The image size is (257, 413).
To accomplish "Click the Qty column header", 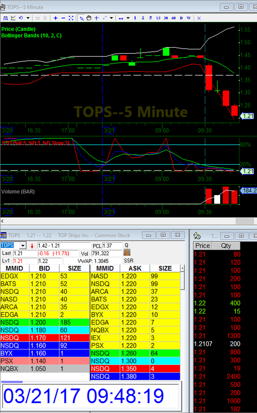I will coord(226,246).
